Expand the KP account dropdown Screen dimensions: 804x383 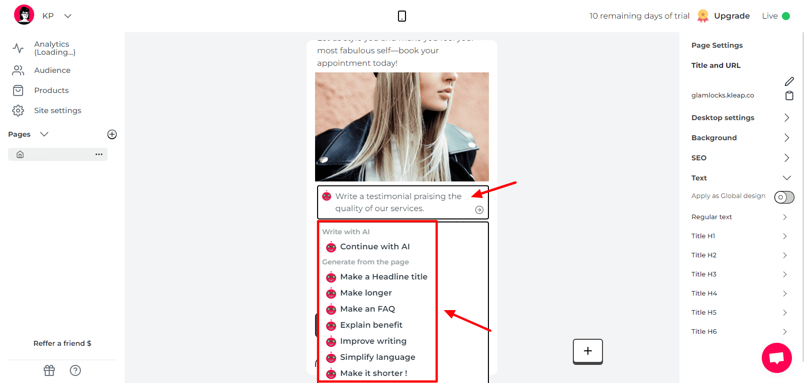point(68,16)
